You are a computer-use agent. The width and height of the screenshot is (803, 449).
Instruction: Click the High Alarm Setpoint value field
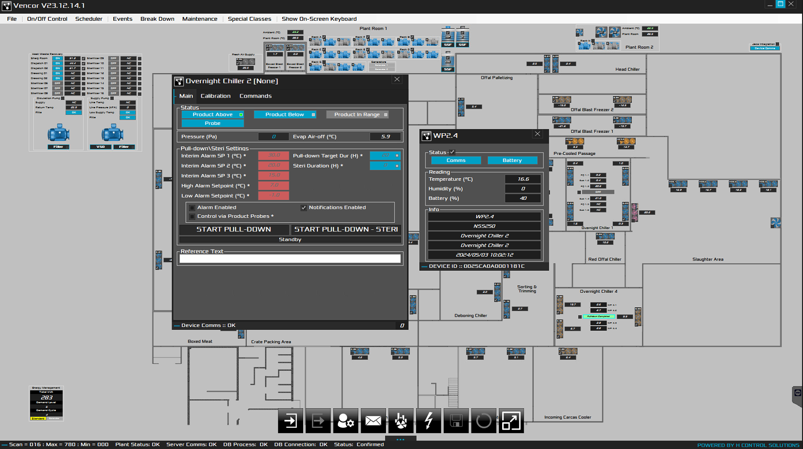(x=274, y=185)
